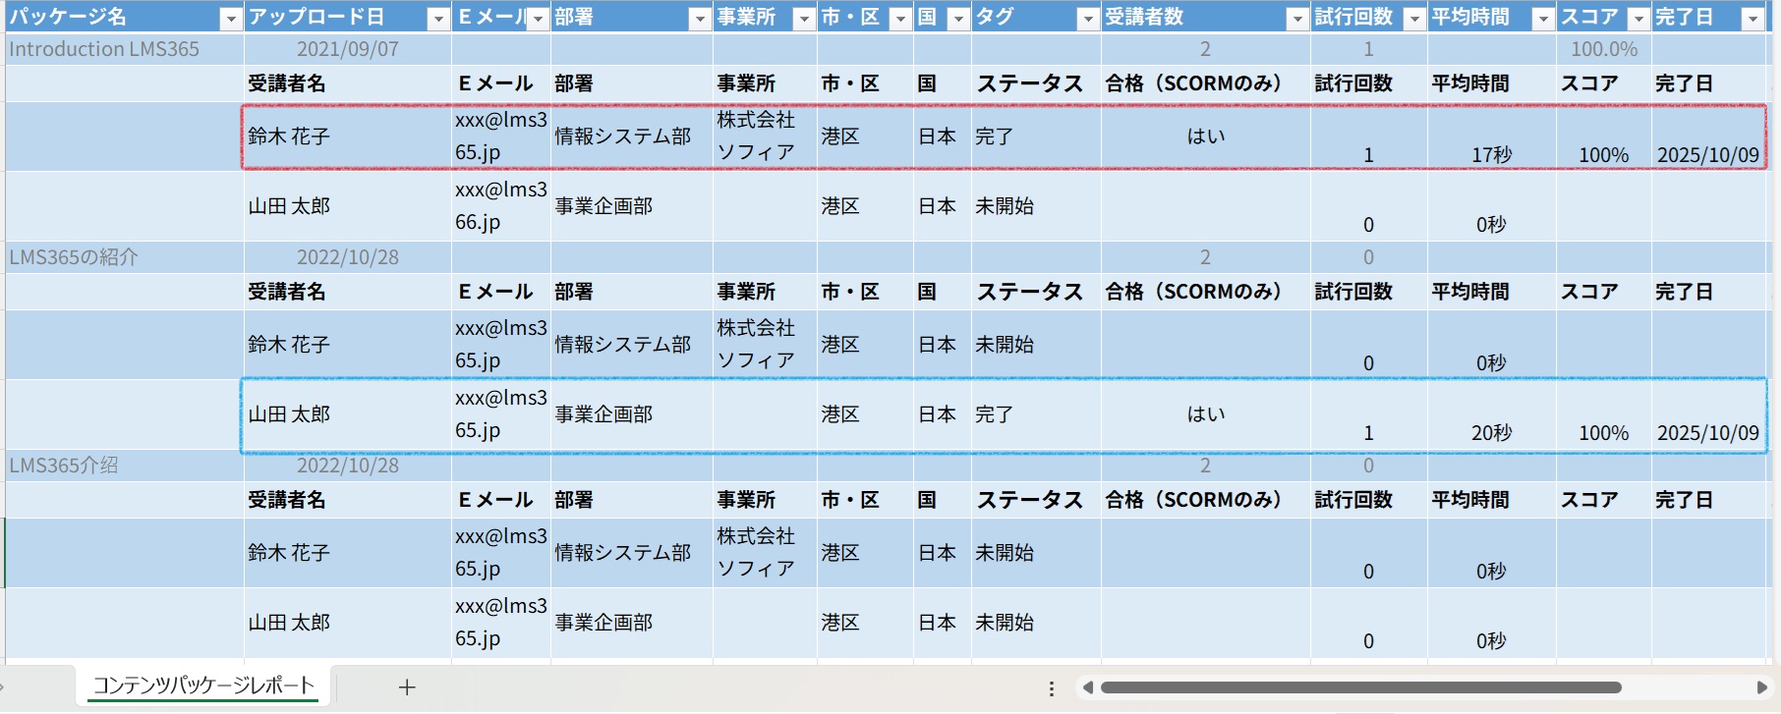This screenshot has width=1781, height=714.
Task: Select 株式会社ソフィア under Introduction LMS365
Action: tap(765, 137)
